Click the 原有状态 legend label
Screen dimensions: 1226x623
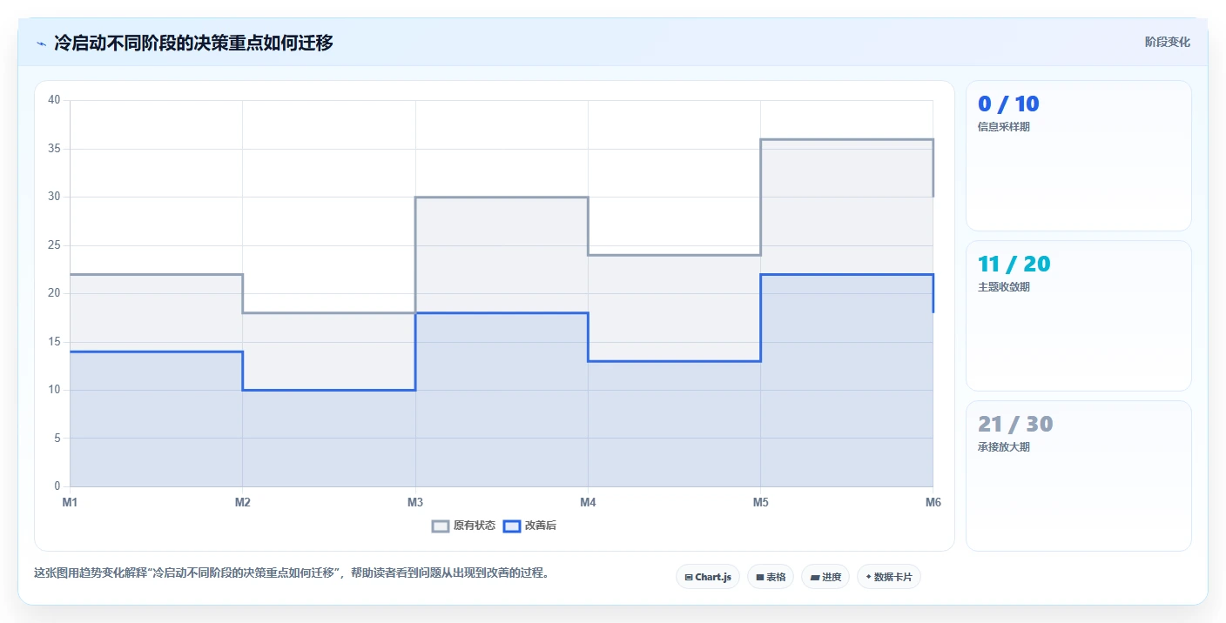coord(475,526)
